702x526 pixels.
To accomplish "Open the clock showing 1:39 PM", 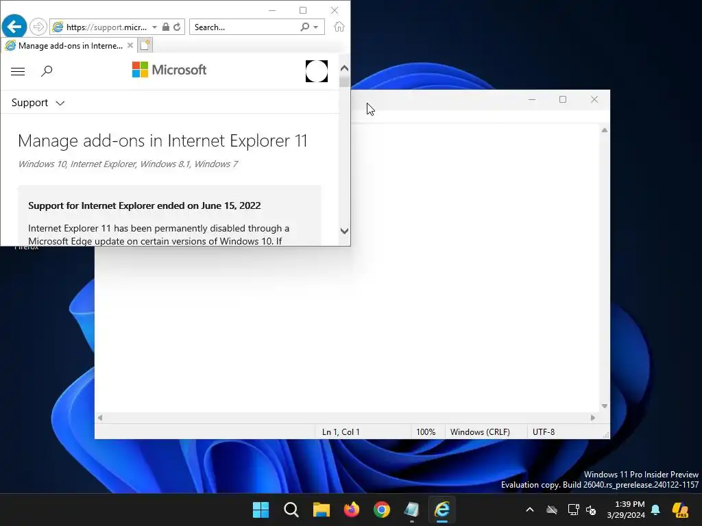I will click(x=625, y=510).
